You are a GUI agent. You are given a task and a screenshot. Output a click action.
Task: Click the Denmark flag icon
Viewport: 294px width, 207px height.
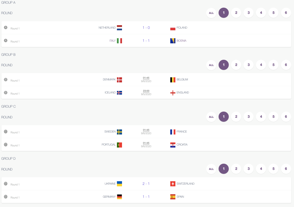pyautogui.click(x=119, y=80)
